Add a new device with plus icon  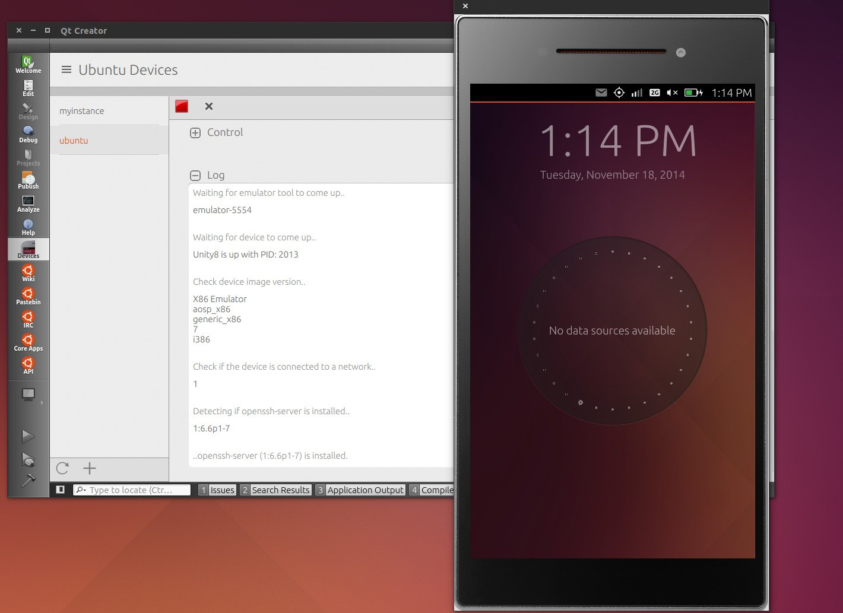coord(90,468)
